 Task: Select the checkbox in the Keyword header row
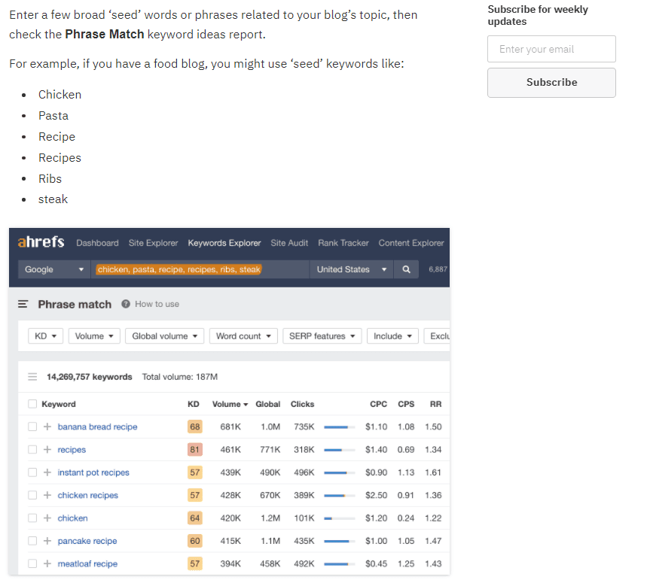tap(31, 404)
